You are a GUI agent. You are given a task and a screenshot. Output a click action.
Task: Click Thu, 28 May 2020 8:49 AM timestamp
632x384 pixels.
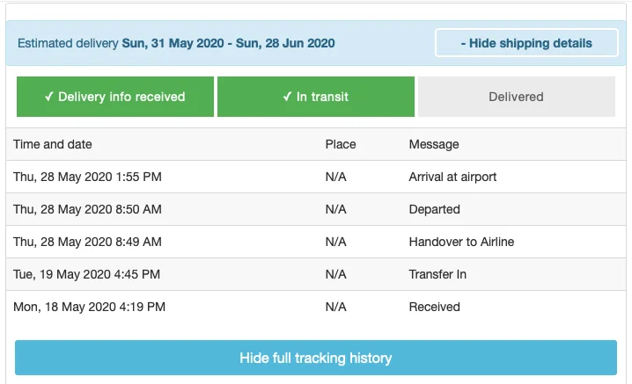(87, 242)
